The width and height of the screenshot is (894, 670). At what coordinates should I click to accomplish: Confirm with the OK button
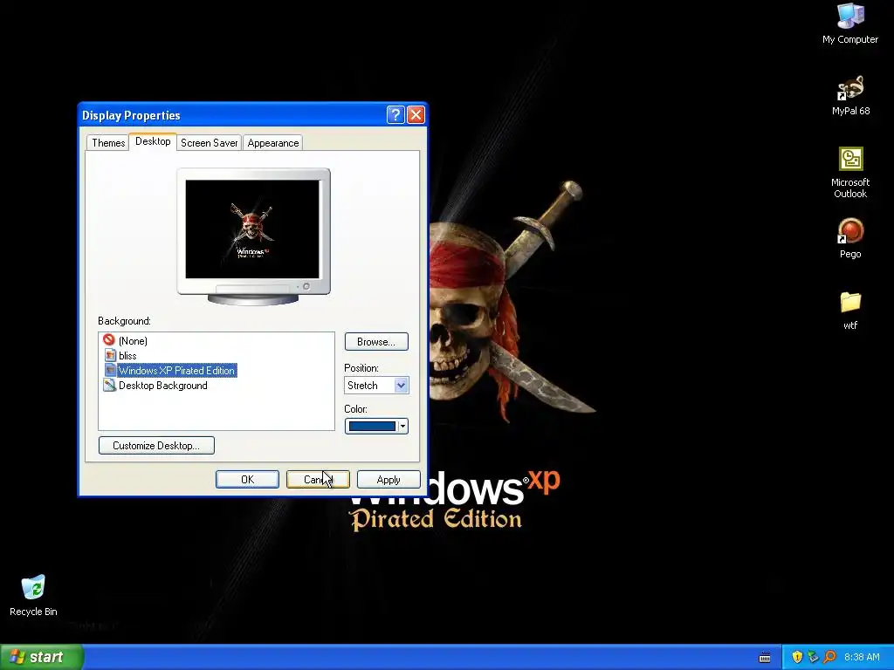(x=247, y=480)
